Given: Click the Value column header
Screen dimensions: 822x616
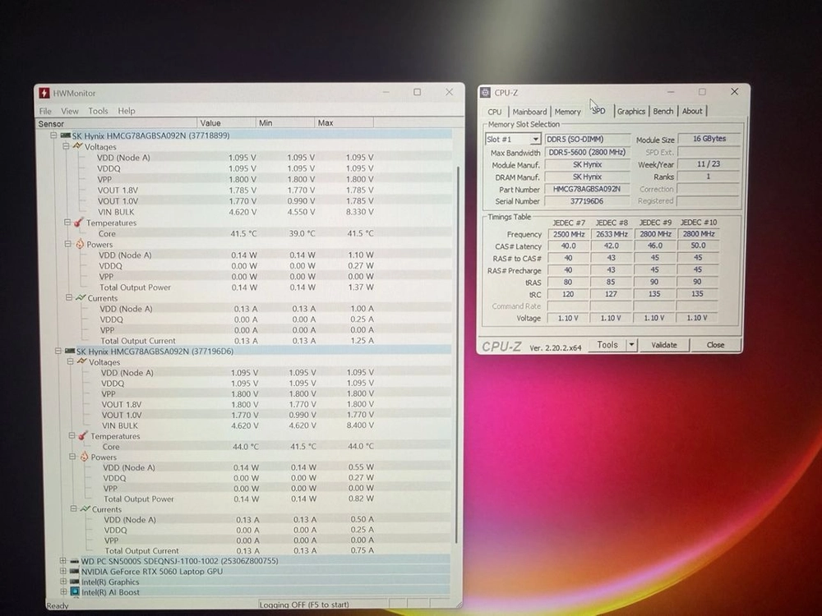Looking at the screenshot, I should point(227,123).
